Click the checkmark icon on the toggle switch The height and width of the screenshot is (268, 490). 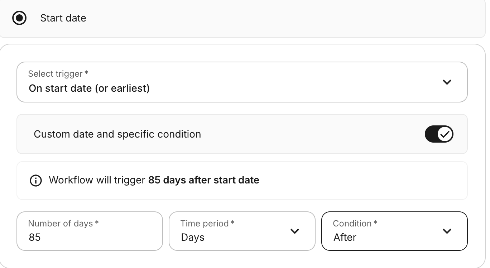click(x=445, y=134)
